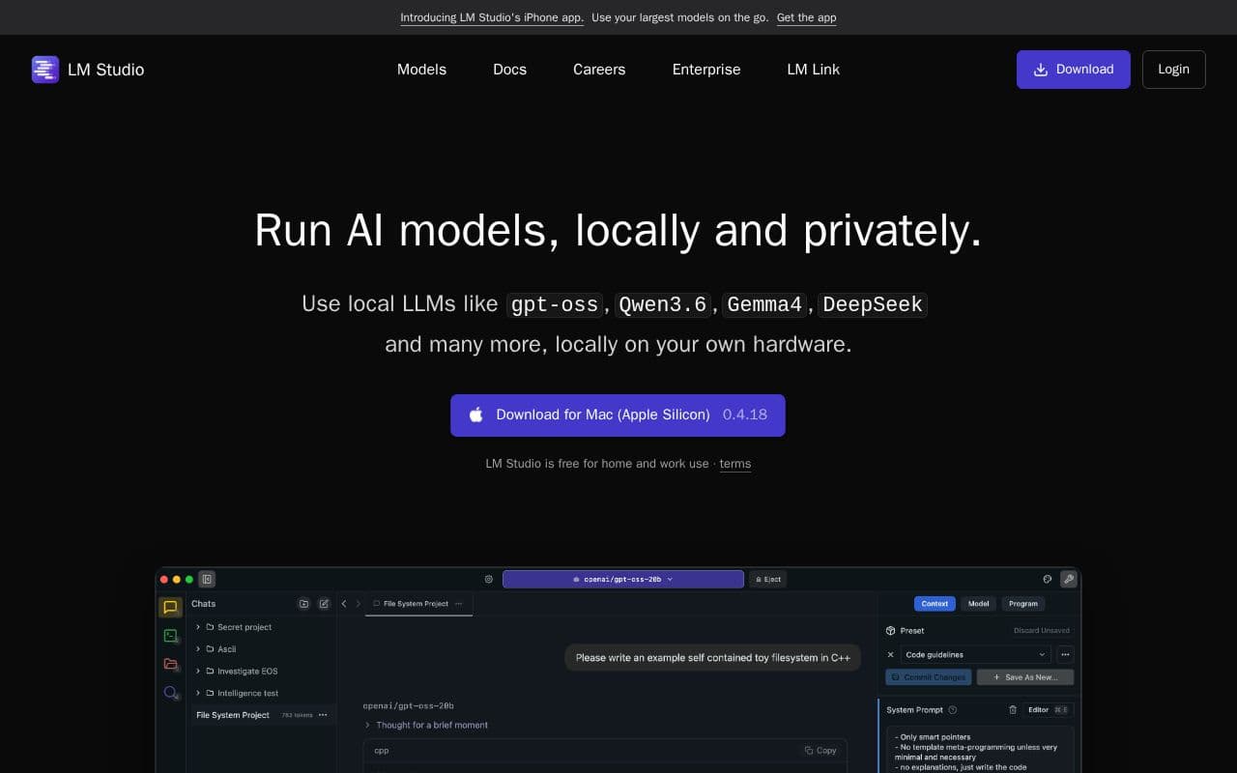1237x773 pixels.
Task: Open three-dots menu on File System Project tab
Action: tap(458, 604)
